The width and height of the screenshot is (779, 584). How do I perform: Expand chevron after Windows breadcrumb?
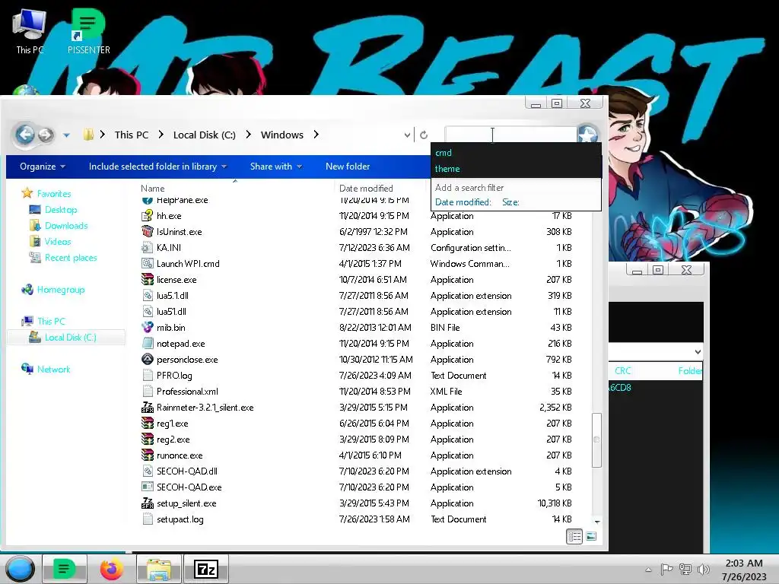(x=316, y=135)
